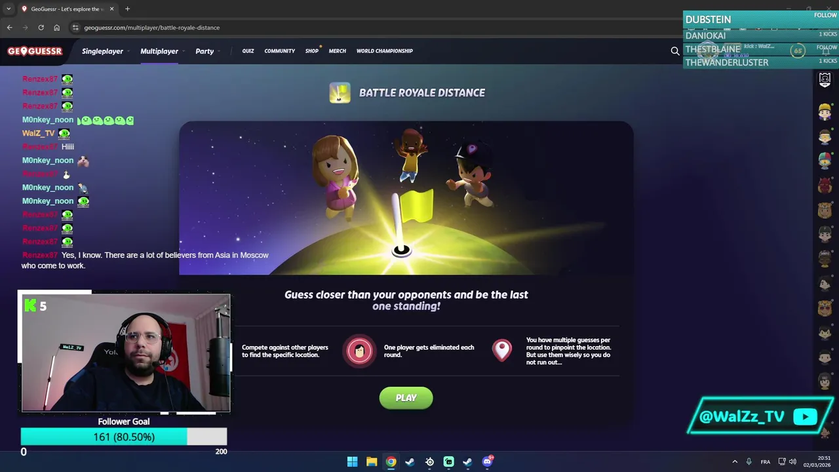This screenshot has height=472, width=839.
Task: Start the game with the green PLAY button
Action: (406, 398)
